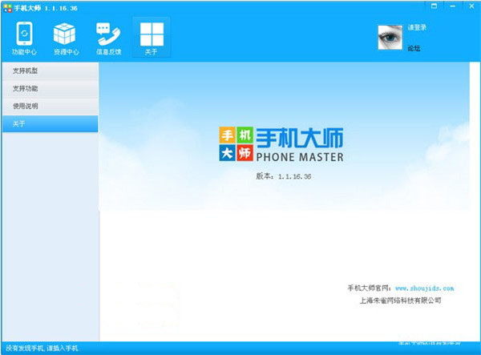Screen dimensions: 481x355
Task: Click the 手机大师 Phone Master logo
Action: (281, 144)
